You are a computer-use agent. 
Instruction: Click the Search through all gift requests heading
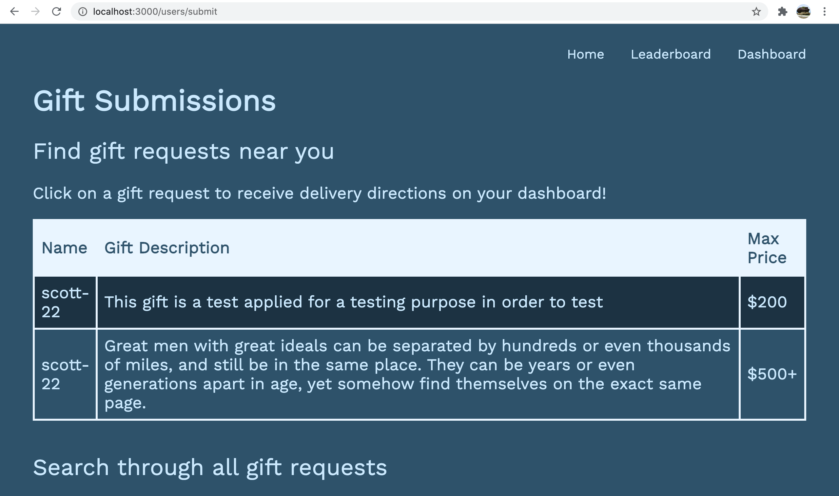click(210, 467)
